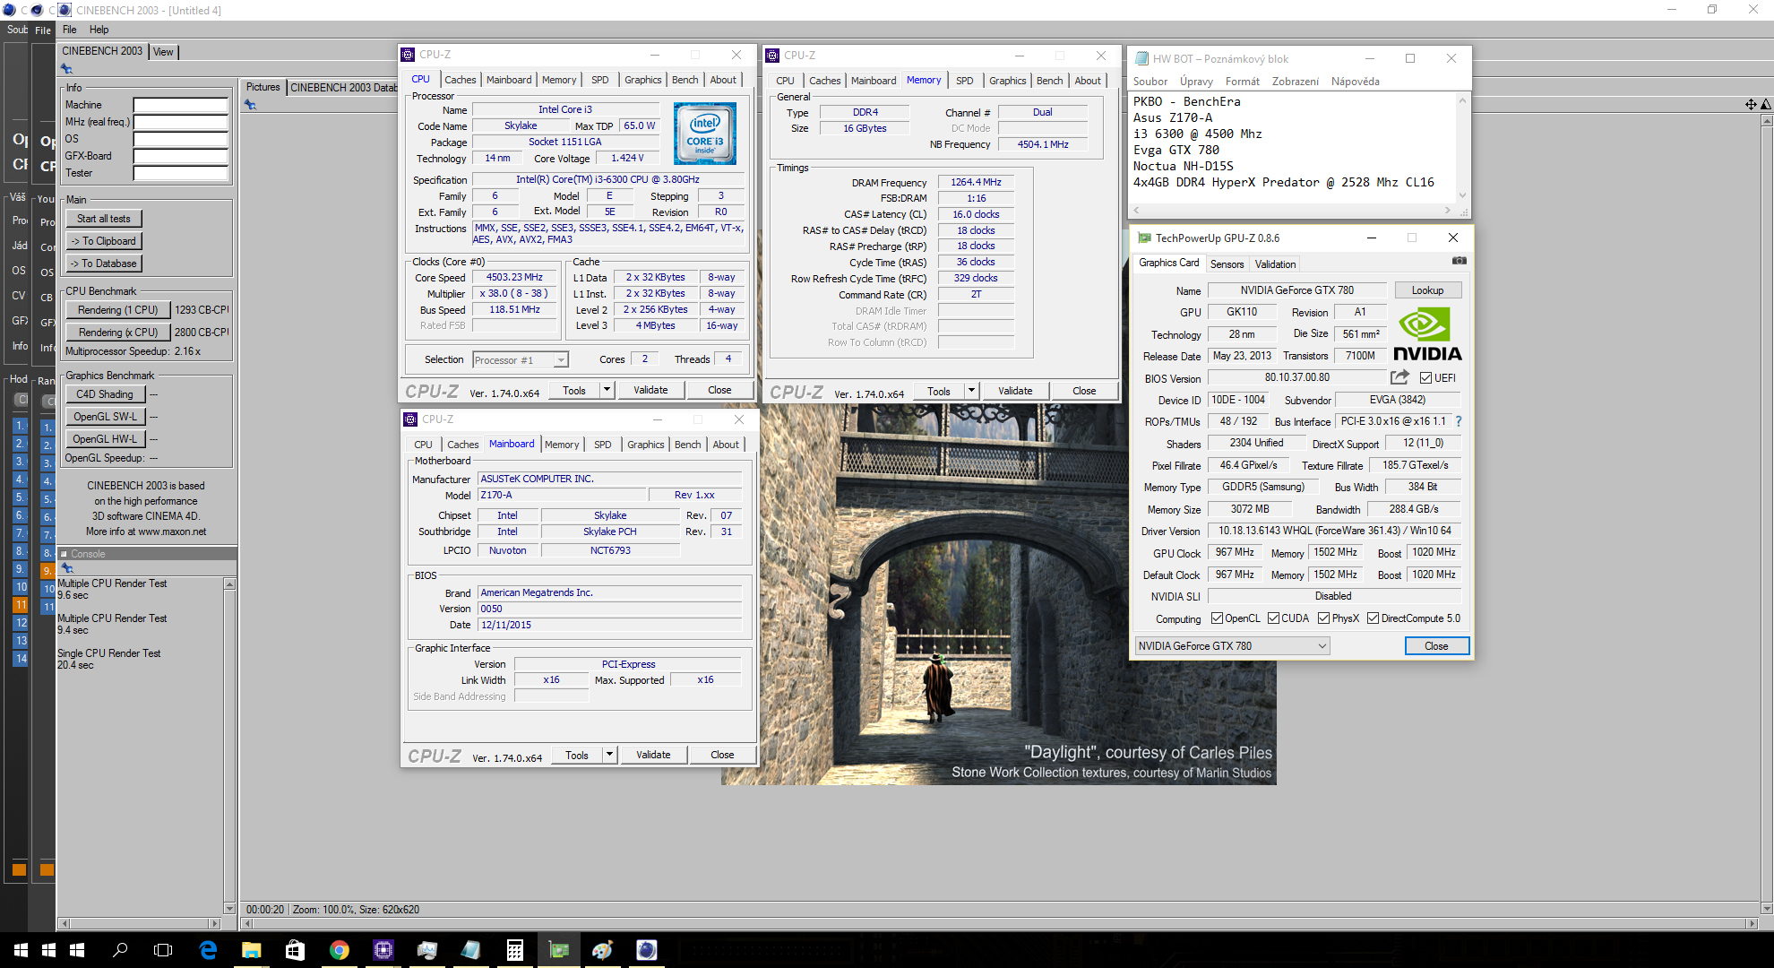Open Task View from the taskbar

163,950
